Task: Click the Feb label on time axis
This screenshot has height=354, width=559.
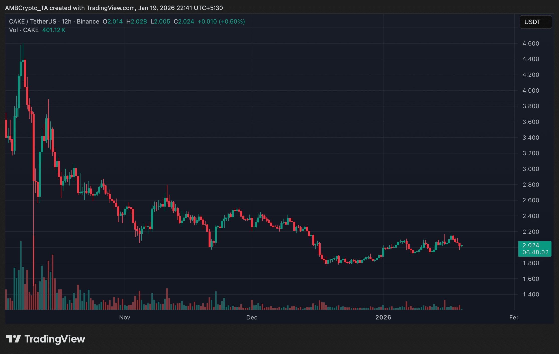Action: click(513, 317)
